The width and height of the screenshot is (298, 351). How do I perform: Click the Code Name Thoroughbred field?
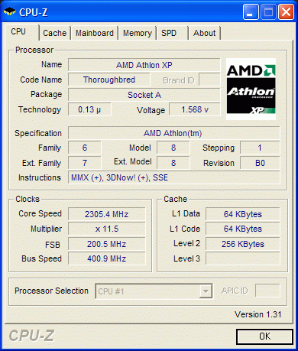109,80
